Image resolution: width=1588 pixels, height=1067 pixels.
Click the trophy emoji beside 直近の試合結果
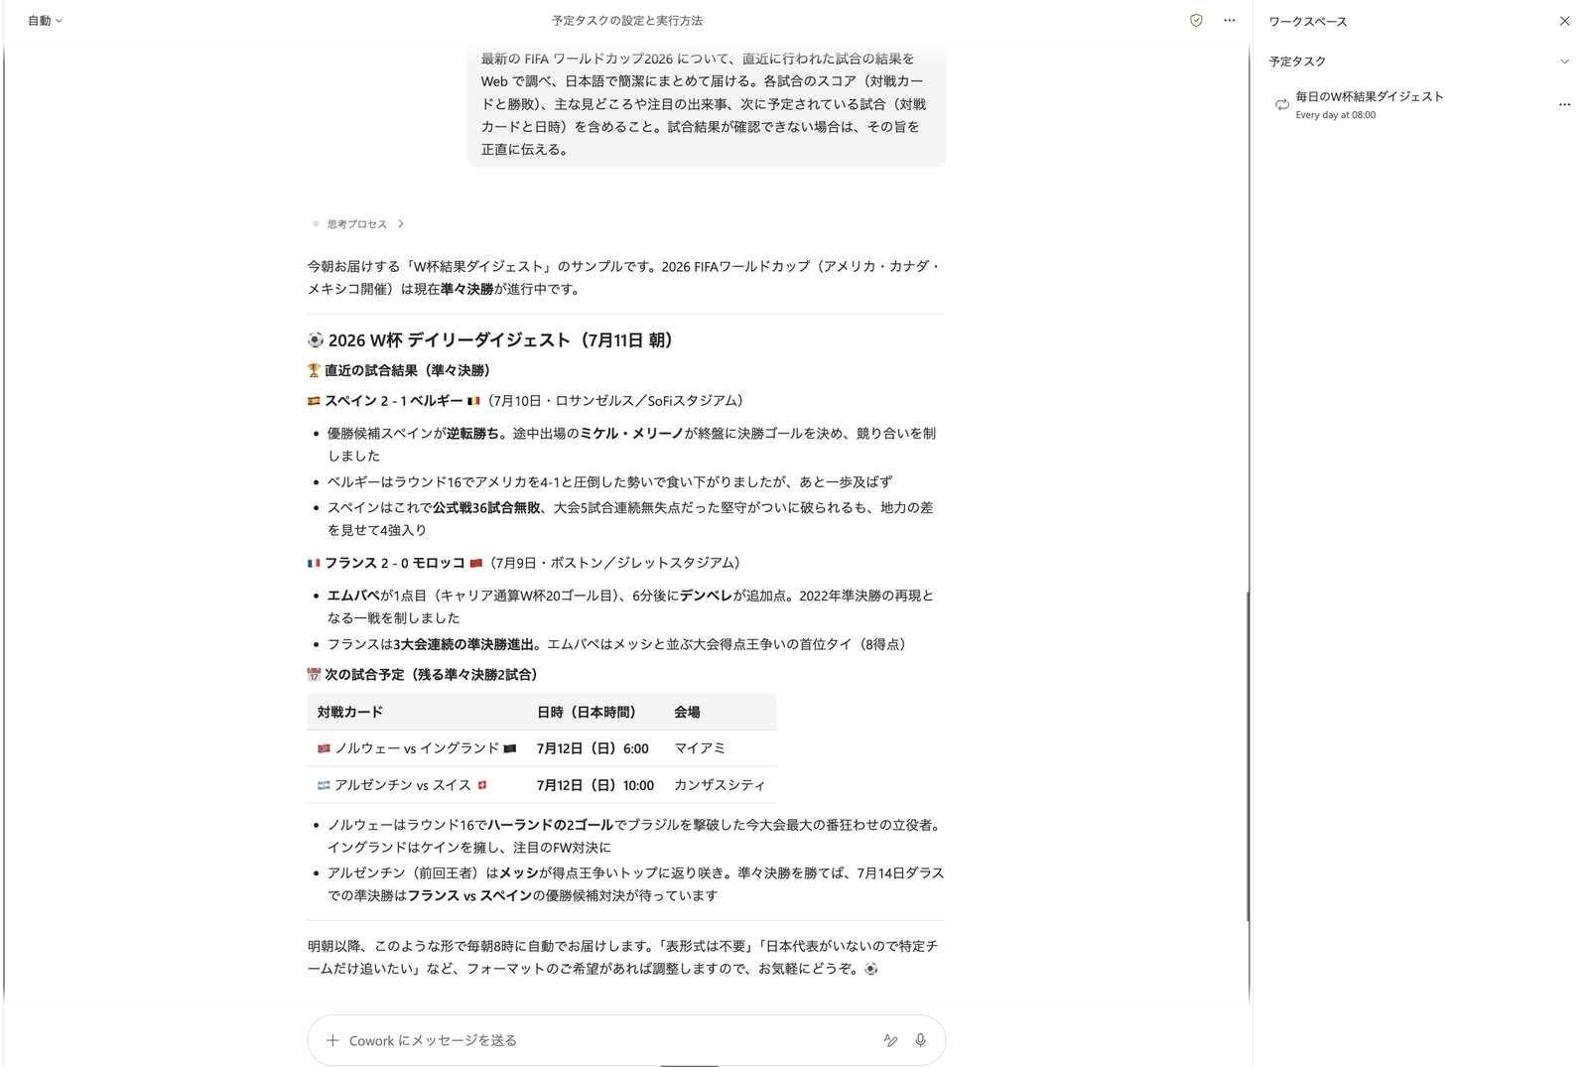click(x=314, y=370)
